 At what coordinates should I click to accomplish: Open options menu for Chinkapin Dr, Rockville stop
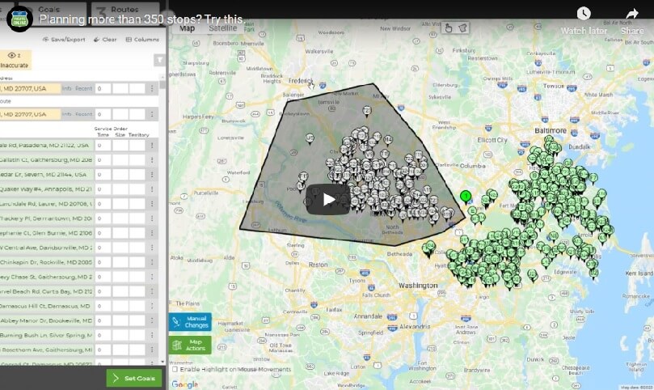click(x=152, y=262)
